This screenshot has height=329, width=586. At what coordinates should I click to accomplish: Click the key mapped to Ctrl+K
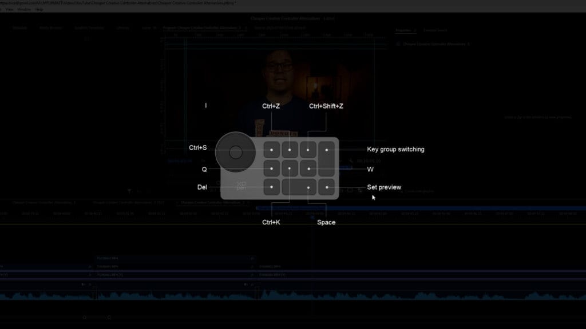point(290,168)
